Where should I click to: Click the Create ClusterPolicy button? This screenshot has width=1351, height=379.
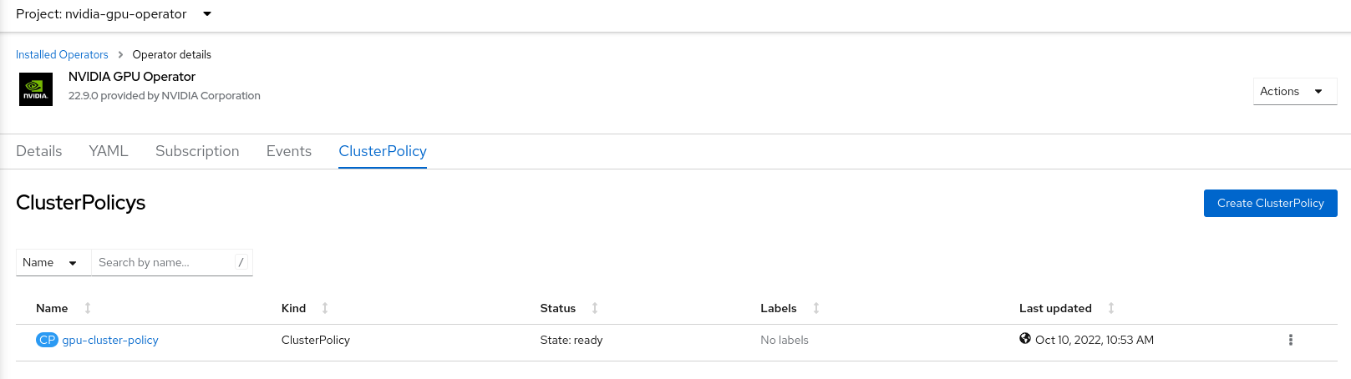click(x=1270, y=203)
